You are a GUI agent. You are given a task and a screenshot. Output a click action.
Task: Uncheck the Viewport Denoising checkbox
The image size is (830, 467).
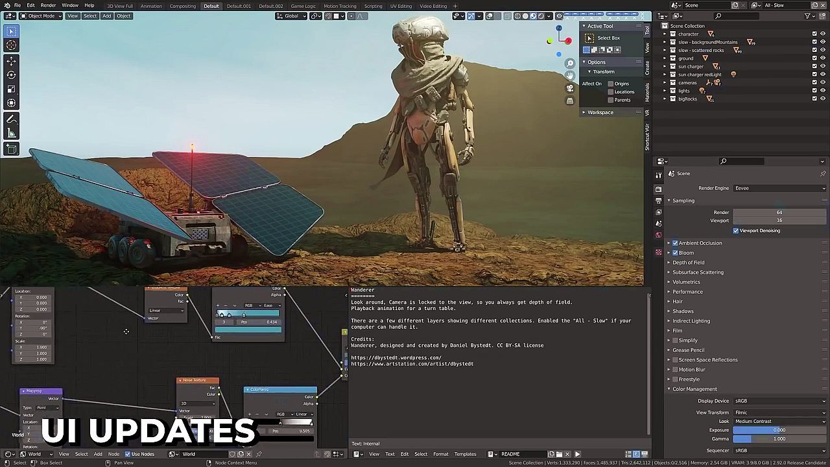[x=736, y=230]
